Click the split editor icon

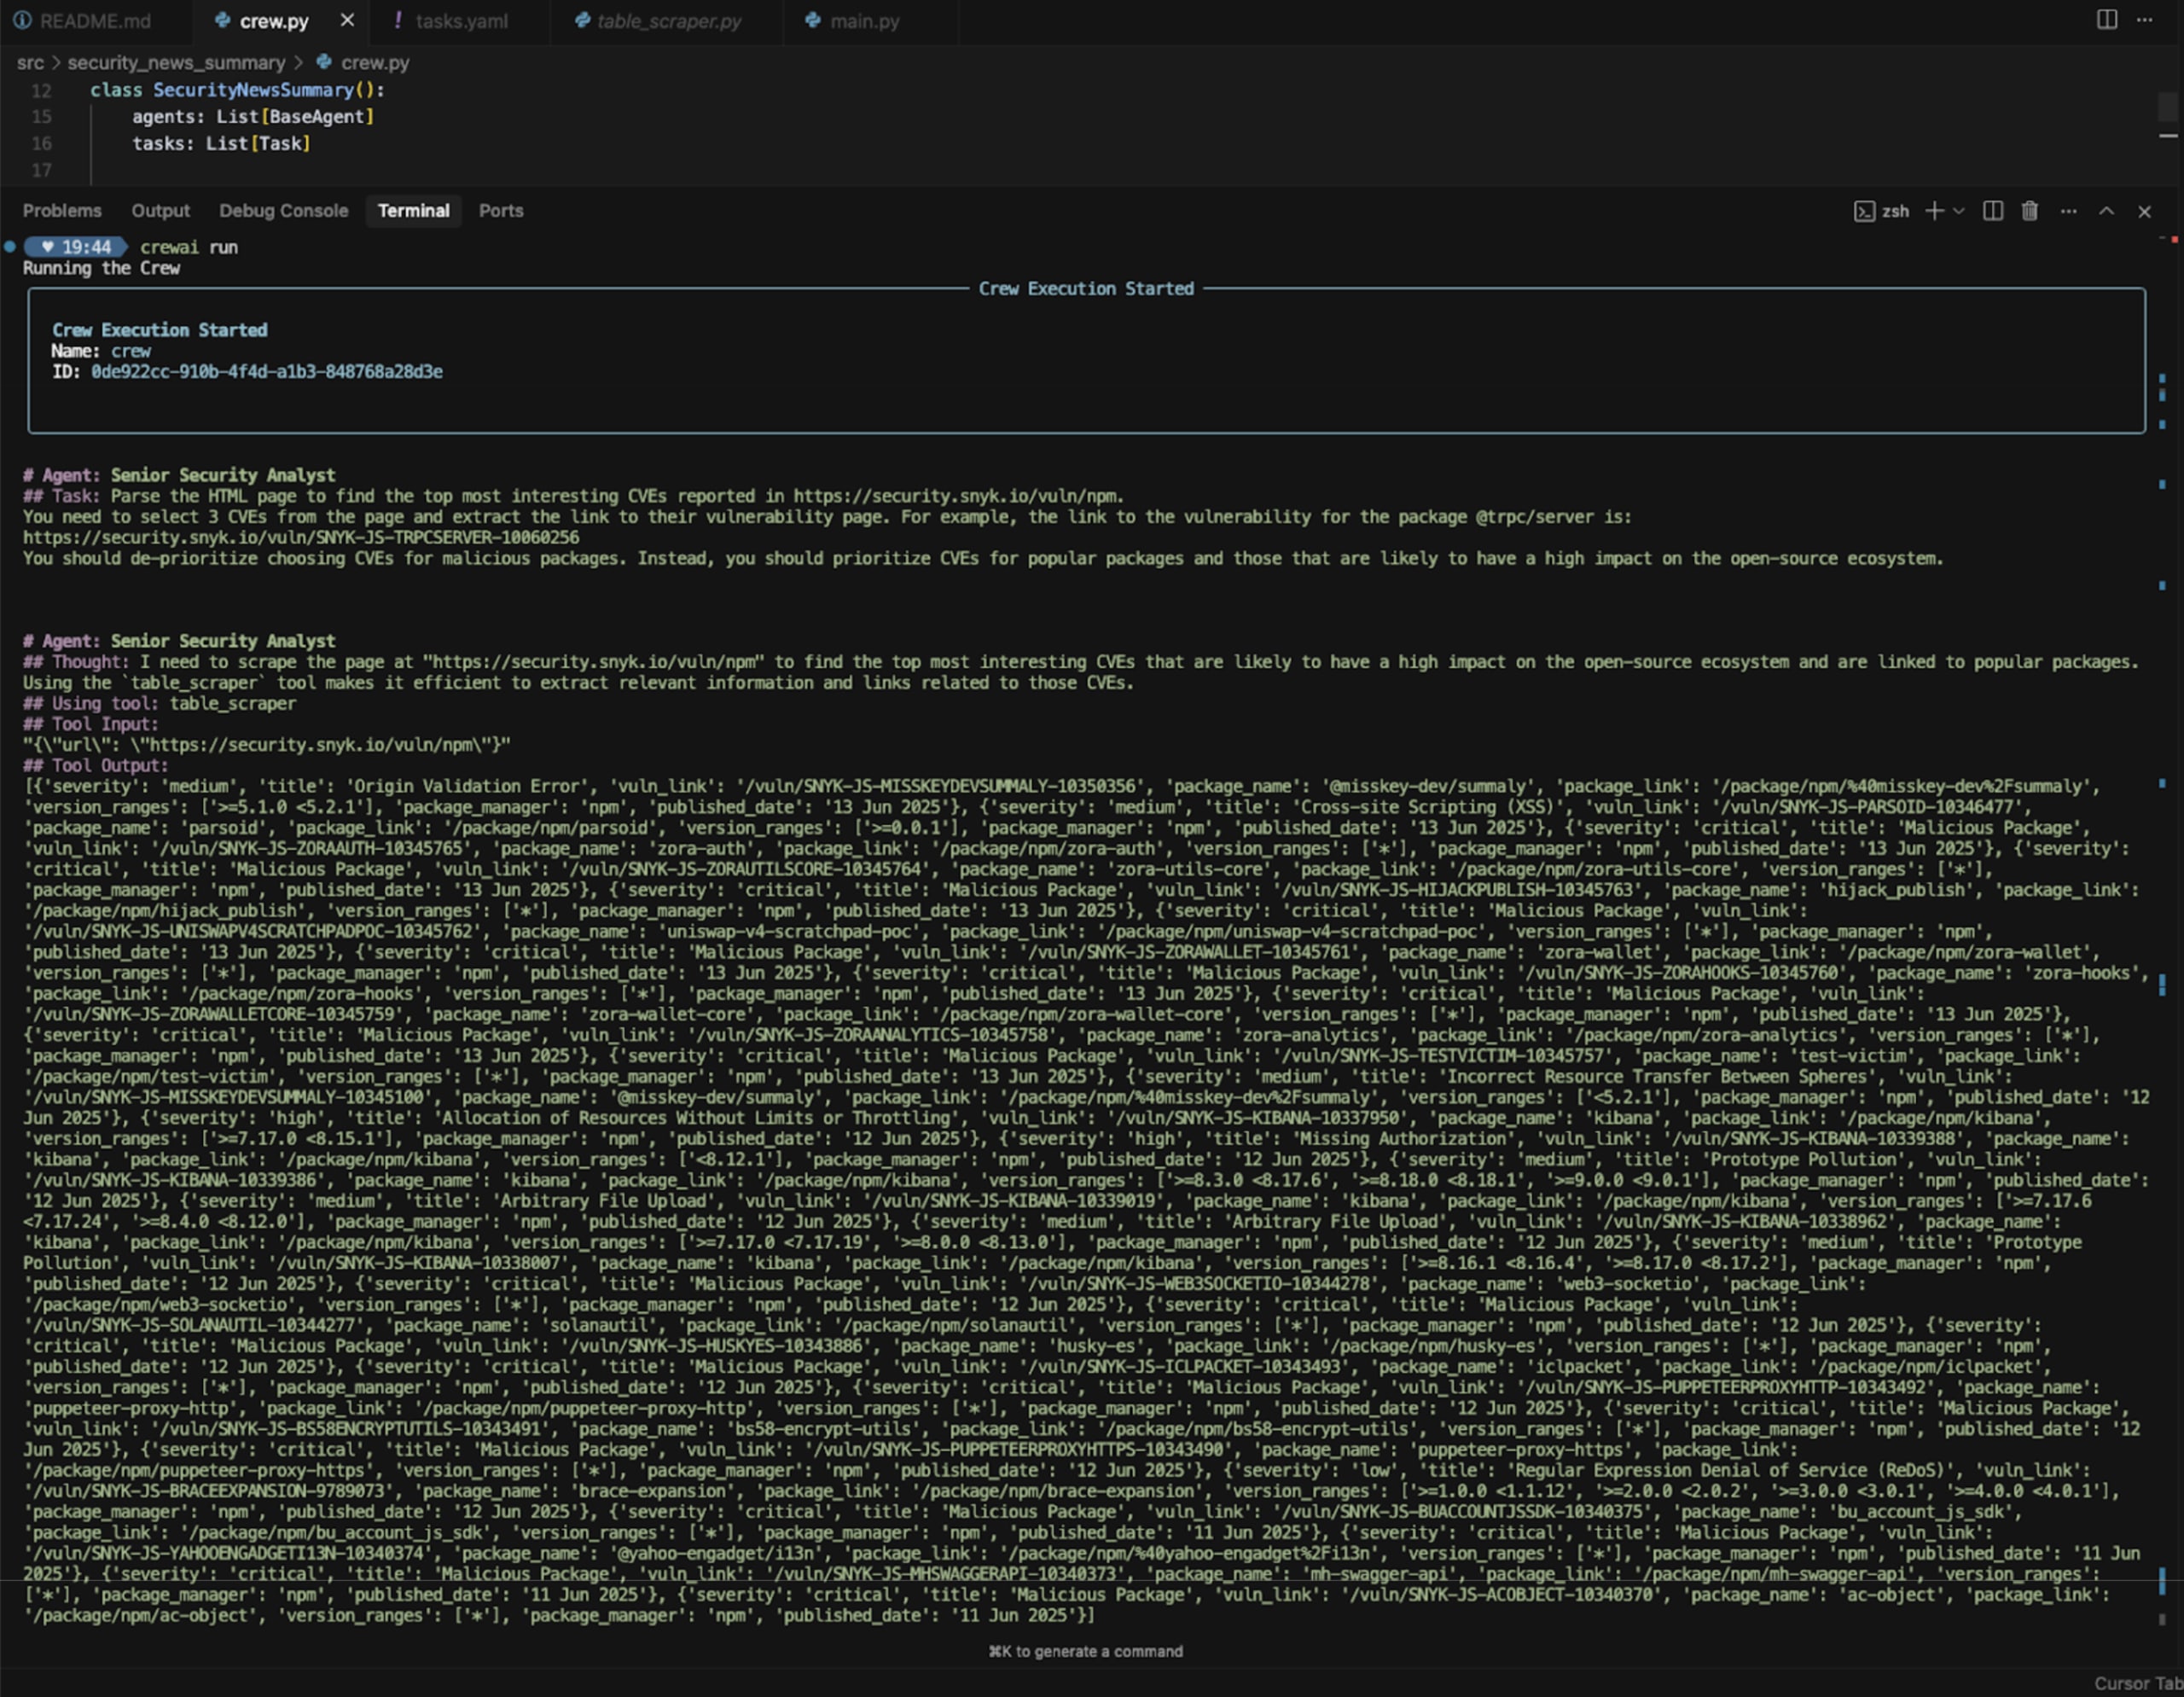[x=2107, y=20]
